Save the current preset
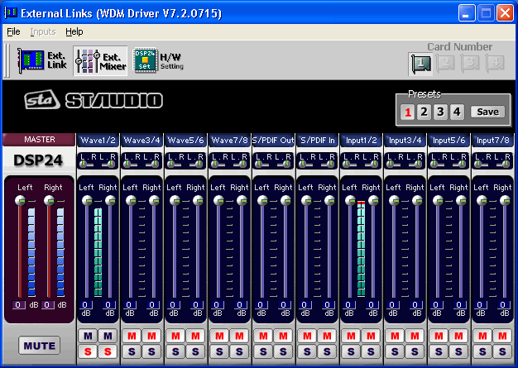 point(487,112)
